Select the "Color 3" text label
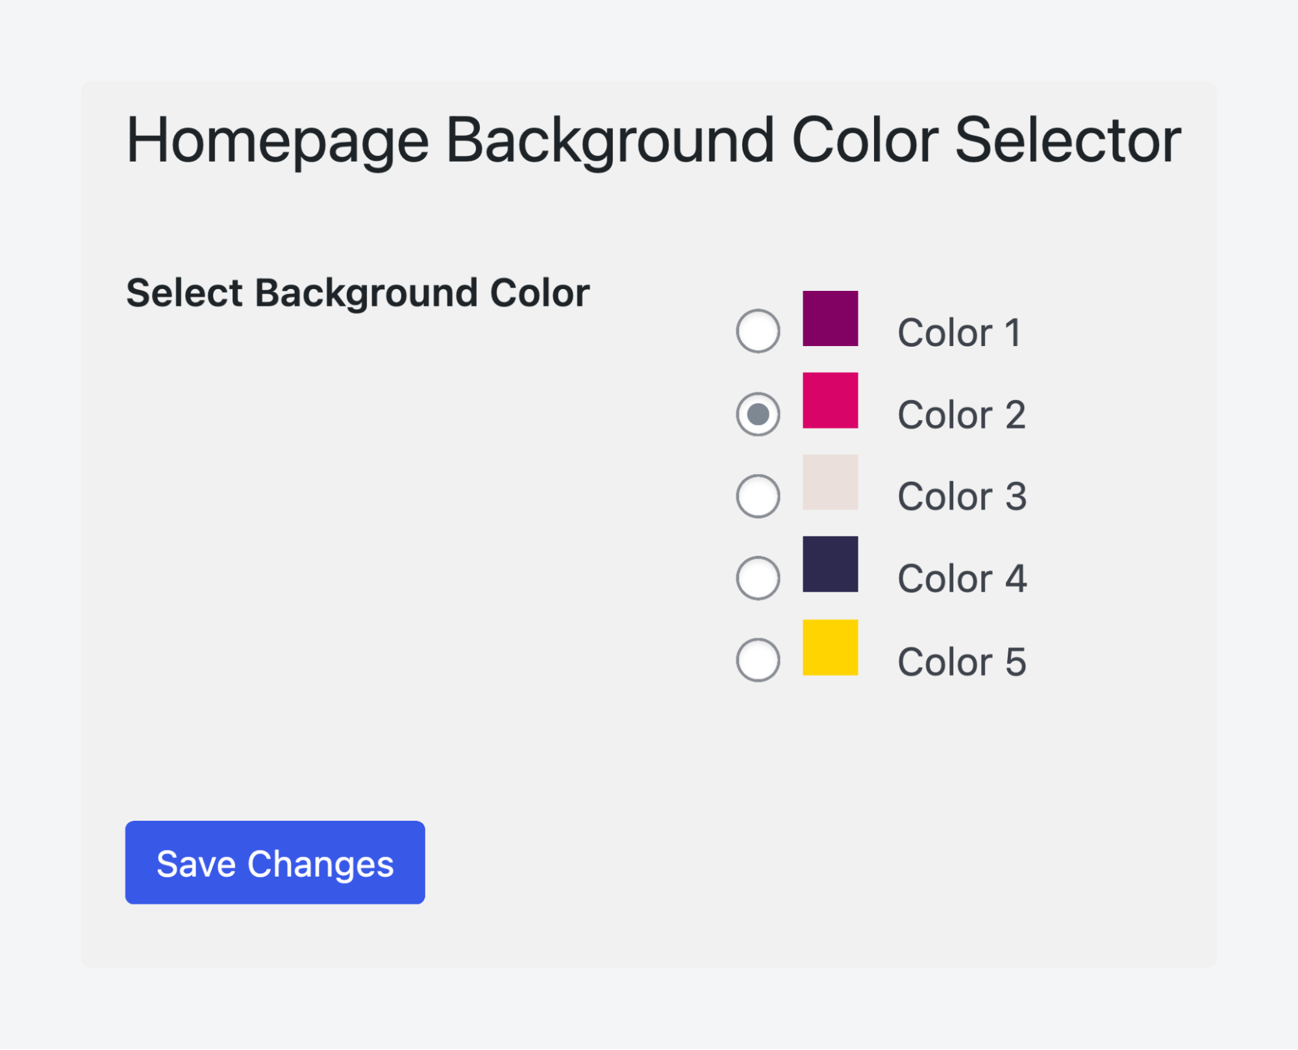The width and height of the screenshot is (1298, 1050). coord(961,497)
